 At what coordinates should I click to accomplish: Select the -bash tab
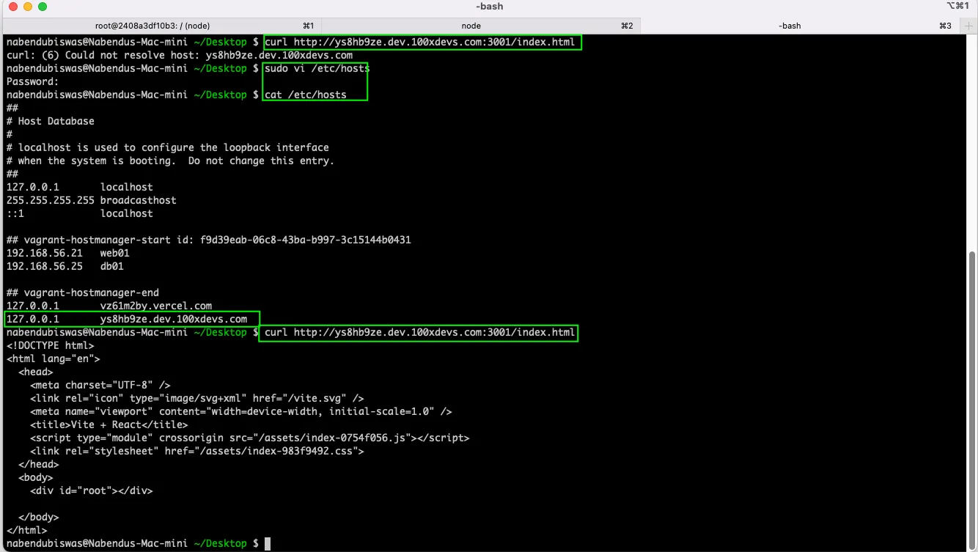pos(799,26)
